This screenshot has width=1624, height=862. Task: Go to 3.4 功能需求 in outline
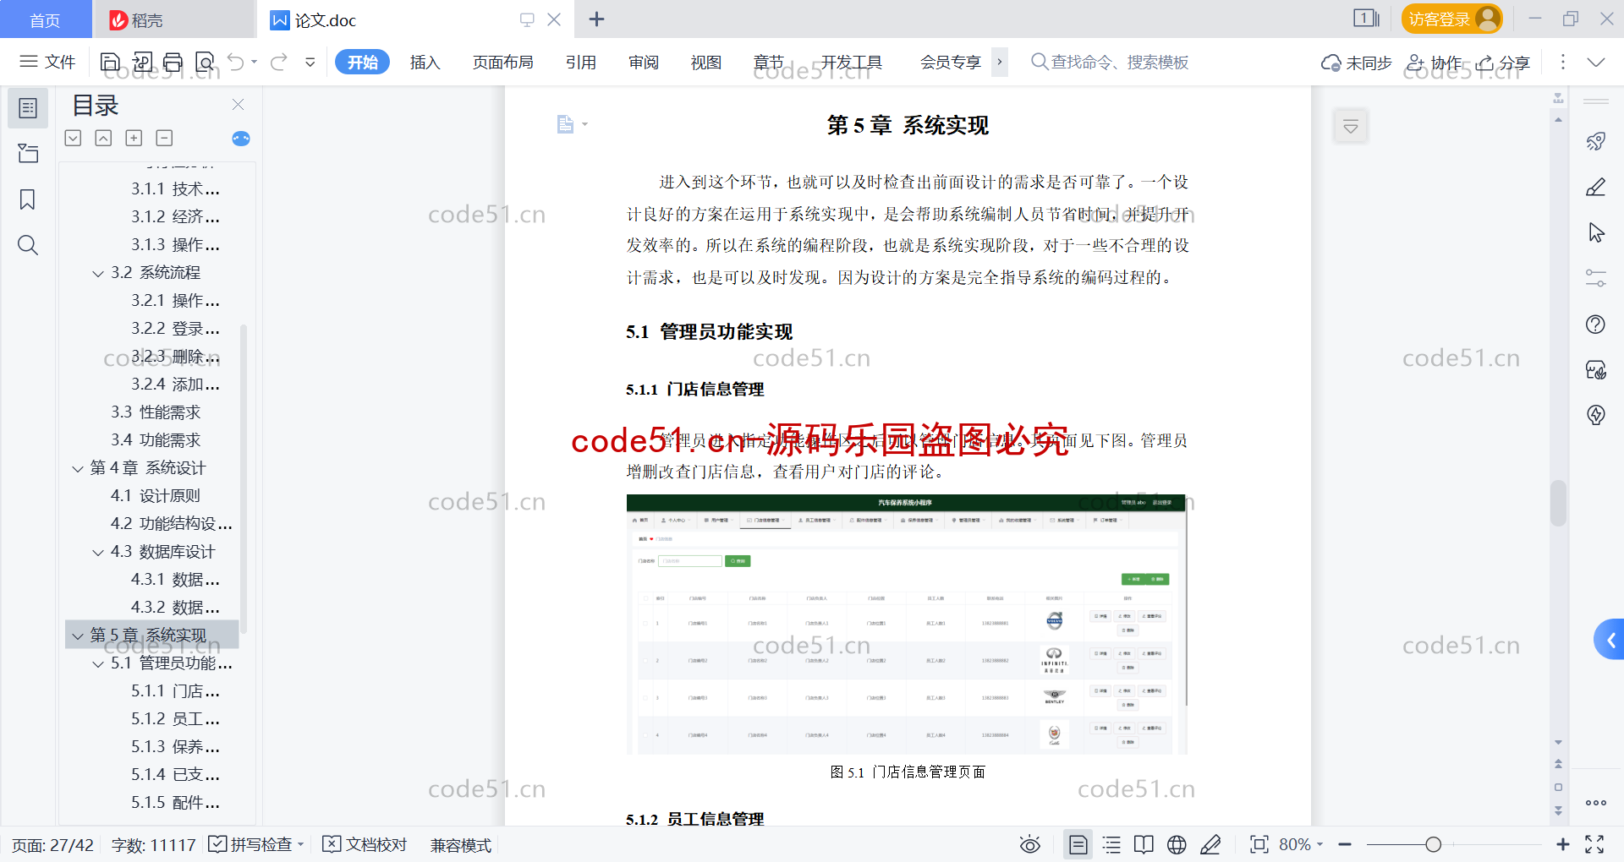click(156, 440)
